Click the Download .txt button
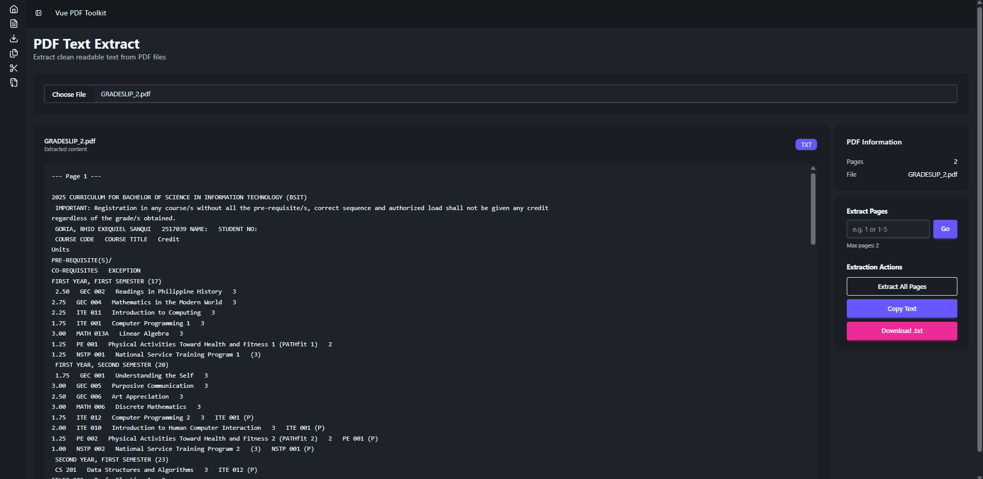This screenshot has height=479, width=983. [902, 331]
